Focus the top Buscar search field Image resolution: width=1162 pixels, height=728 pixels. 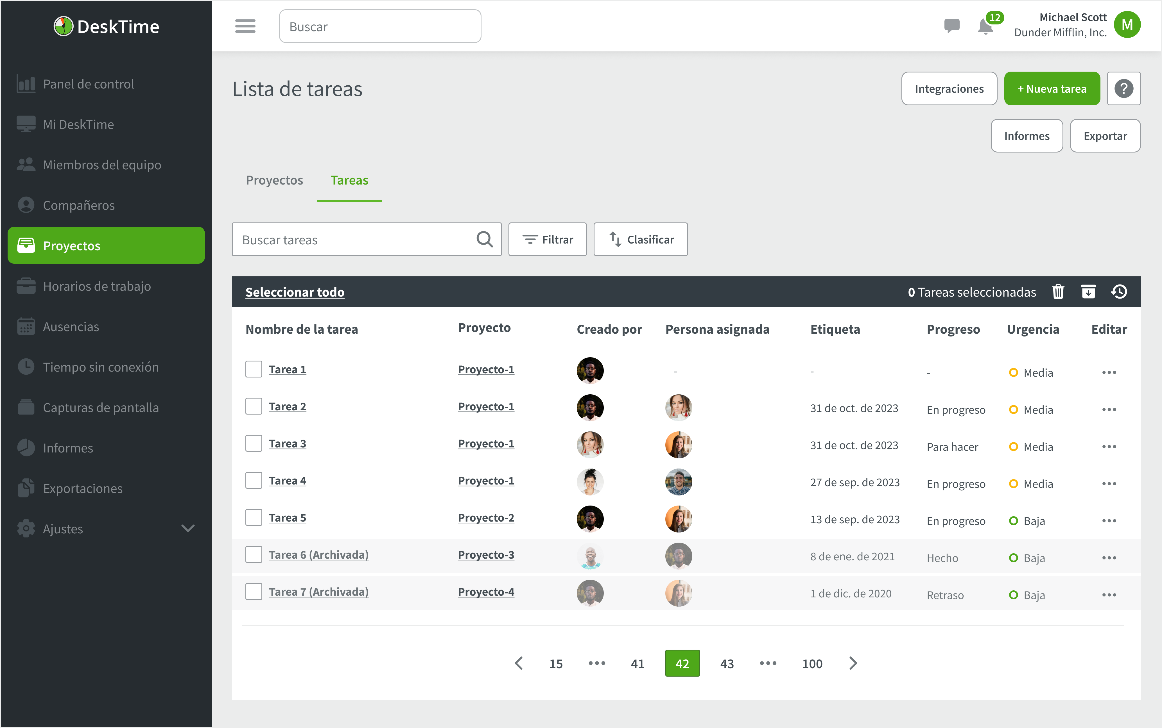[x=380, y=26]
